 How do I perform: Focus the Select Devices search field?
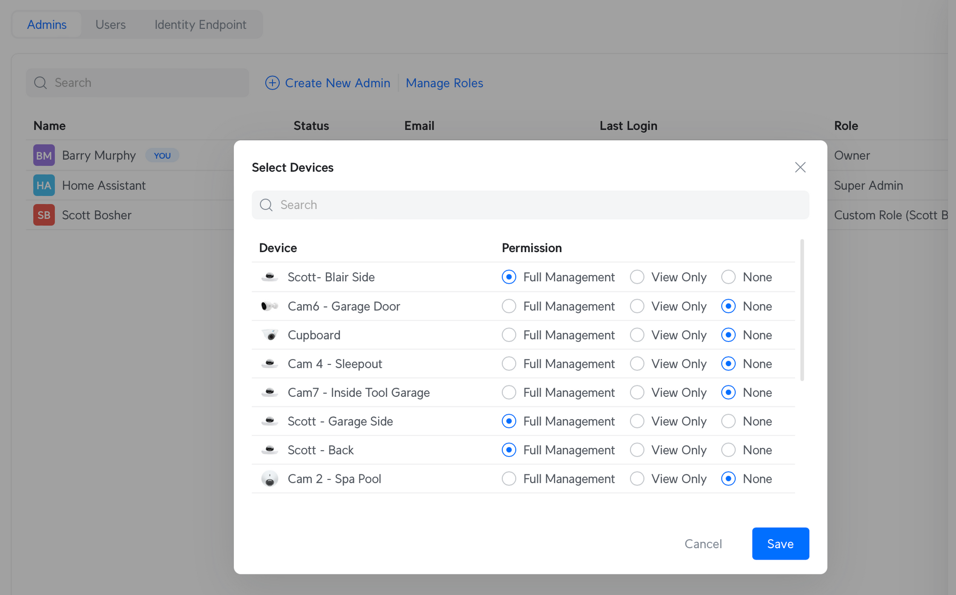point(531,205)
